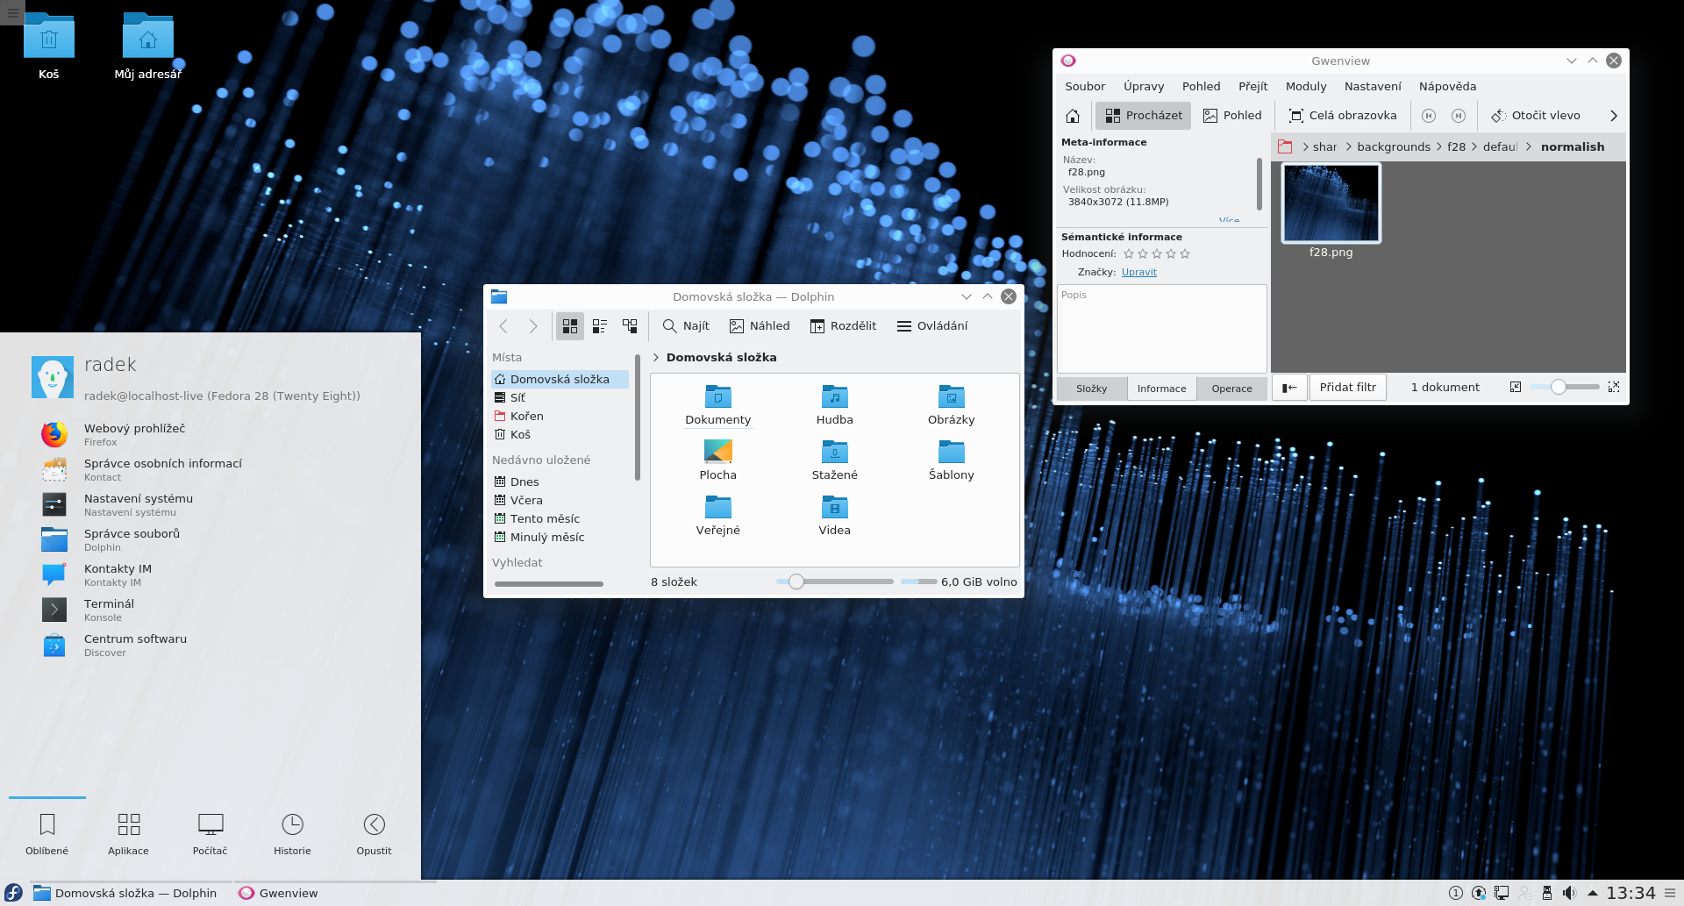The height and width of the screenshot is (906, 1684).
Task: Expand hidden system tray icons arrow
Action: point(1592,893)
